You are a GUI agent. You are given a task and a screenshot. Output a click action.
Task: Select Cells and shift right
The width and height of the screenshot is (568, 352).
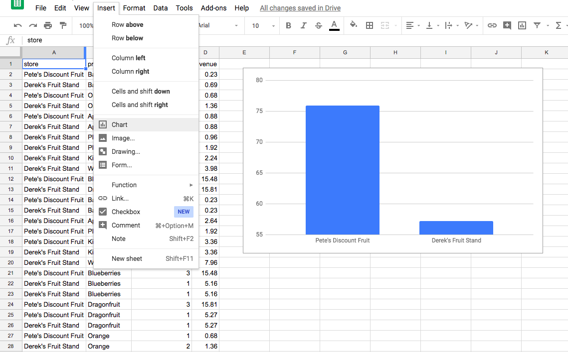tap(146, 105)
